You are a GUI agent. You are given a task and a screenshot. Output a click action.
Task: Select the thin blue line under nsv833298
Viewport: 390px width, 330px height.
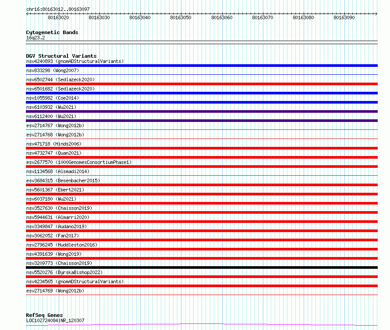[202, 74]
